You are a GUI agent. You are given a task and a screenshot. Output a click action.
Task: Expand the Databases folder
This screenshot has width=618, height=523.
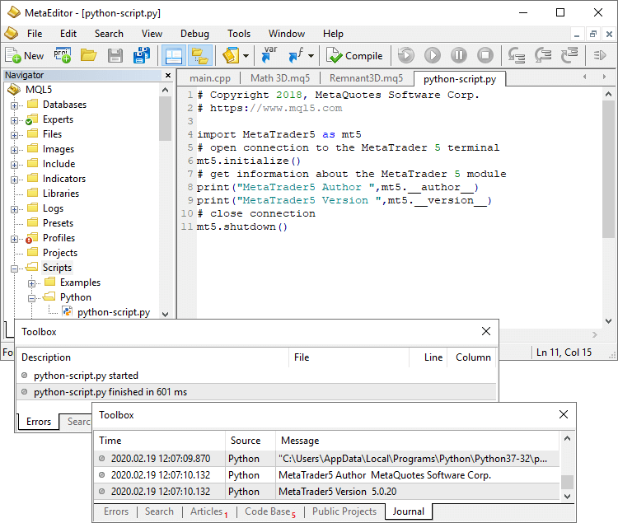pyautogui.click(x=14, y=105)
